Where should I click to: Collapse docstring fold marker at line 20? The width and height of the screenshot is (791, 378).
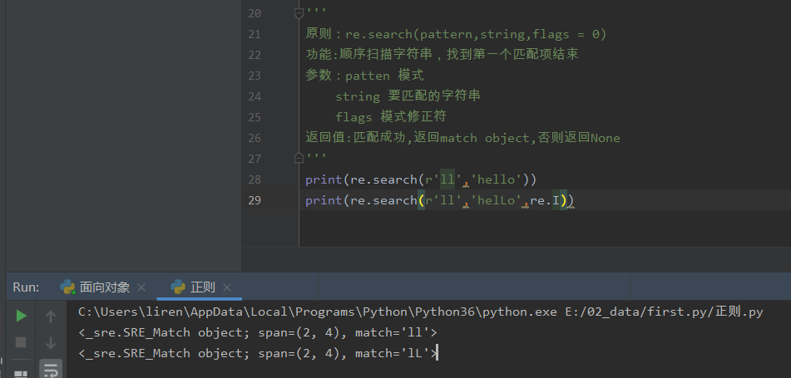coord(299,13)
